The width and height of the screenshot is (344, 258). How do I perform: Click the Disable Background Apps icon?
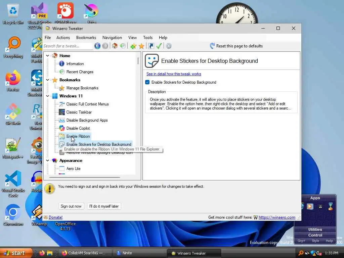click(x=62, y=120)
